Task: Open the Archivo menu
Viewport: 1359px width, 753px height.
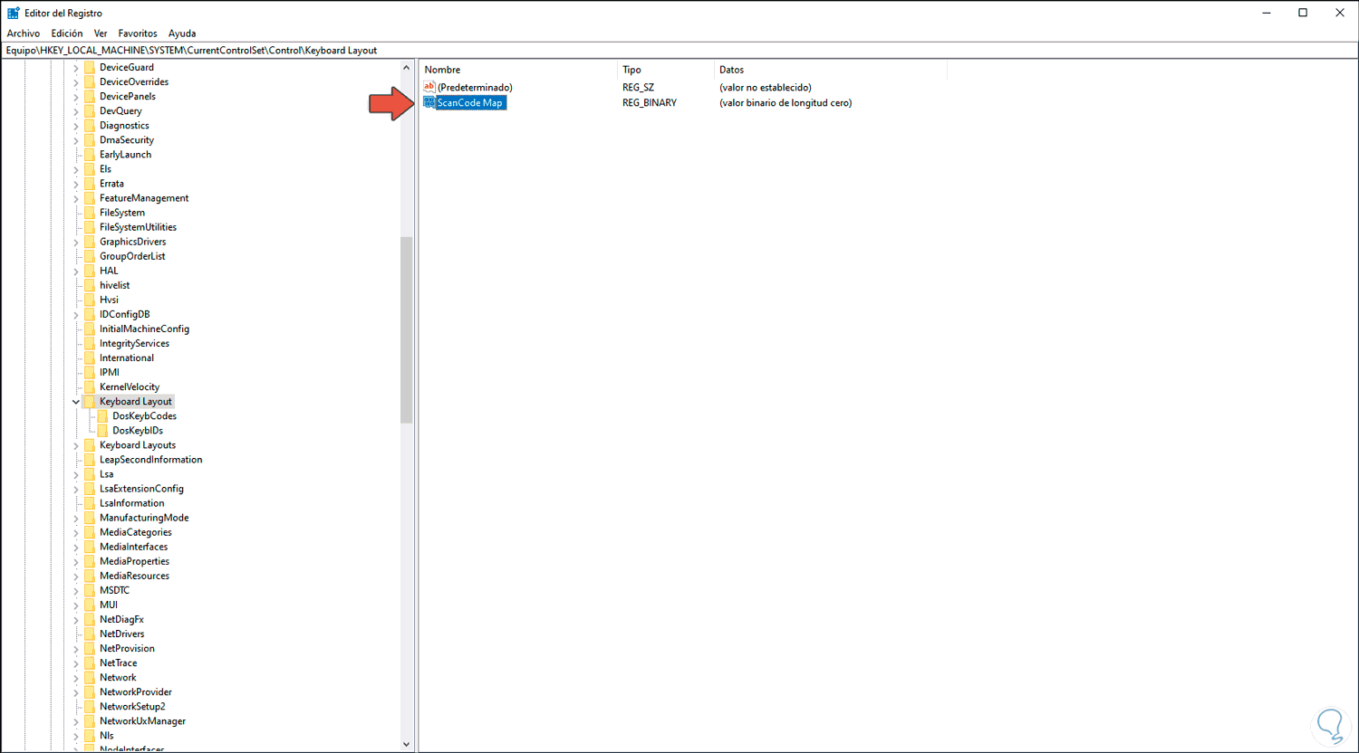Action: (24, 33)
